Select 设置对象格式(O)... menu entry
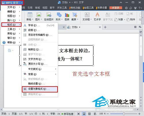Screen dimensions: 144x116 pos(40,89)
